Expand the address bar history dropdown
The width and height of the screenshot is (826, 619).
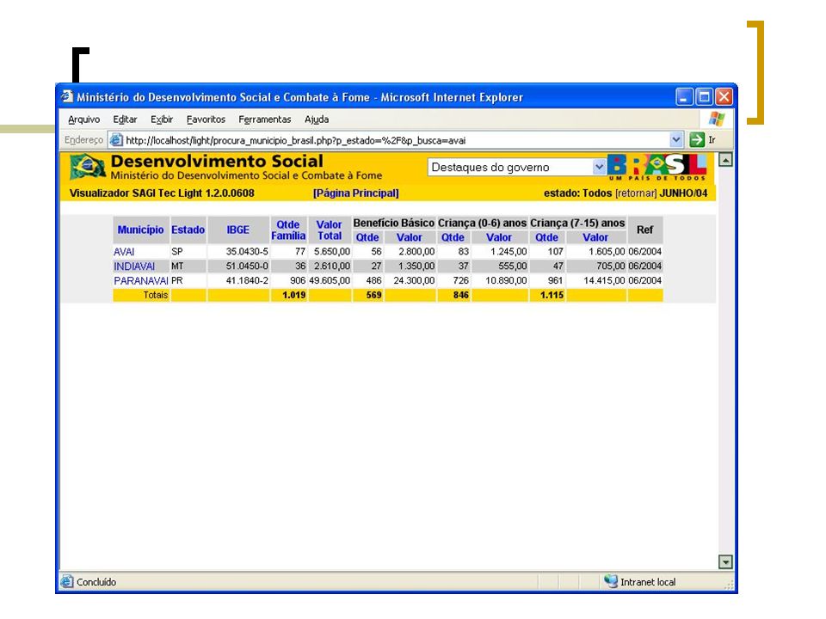coord(676,140)
